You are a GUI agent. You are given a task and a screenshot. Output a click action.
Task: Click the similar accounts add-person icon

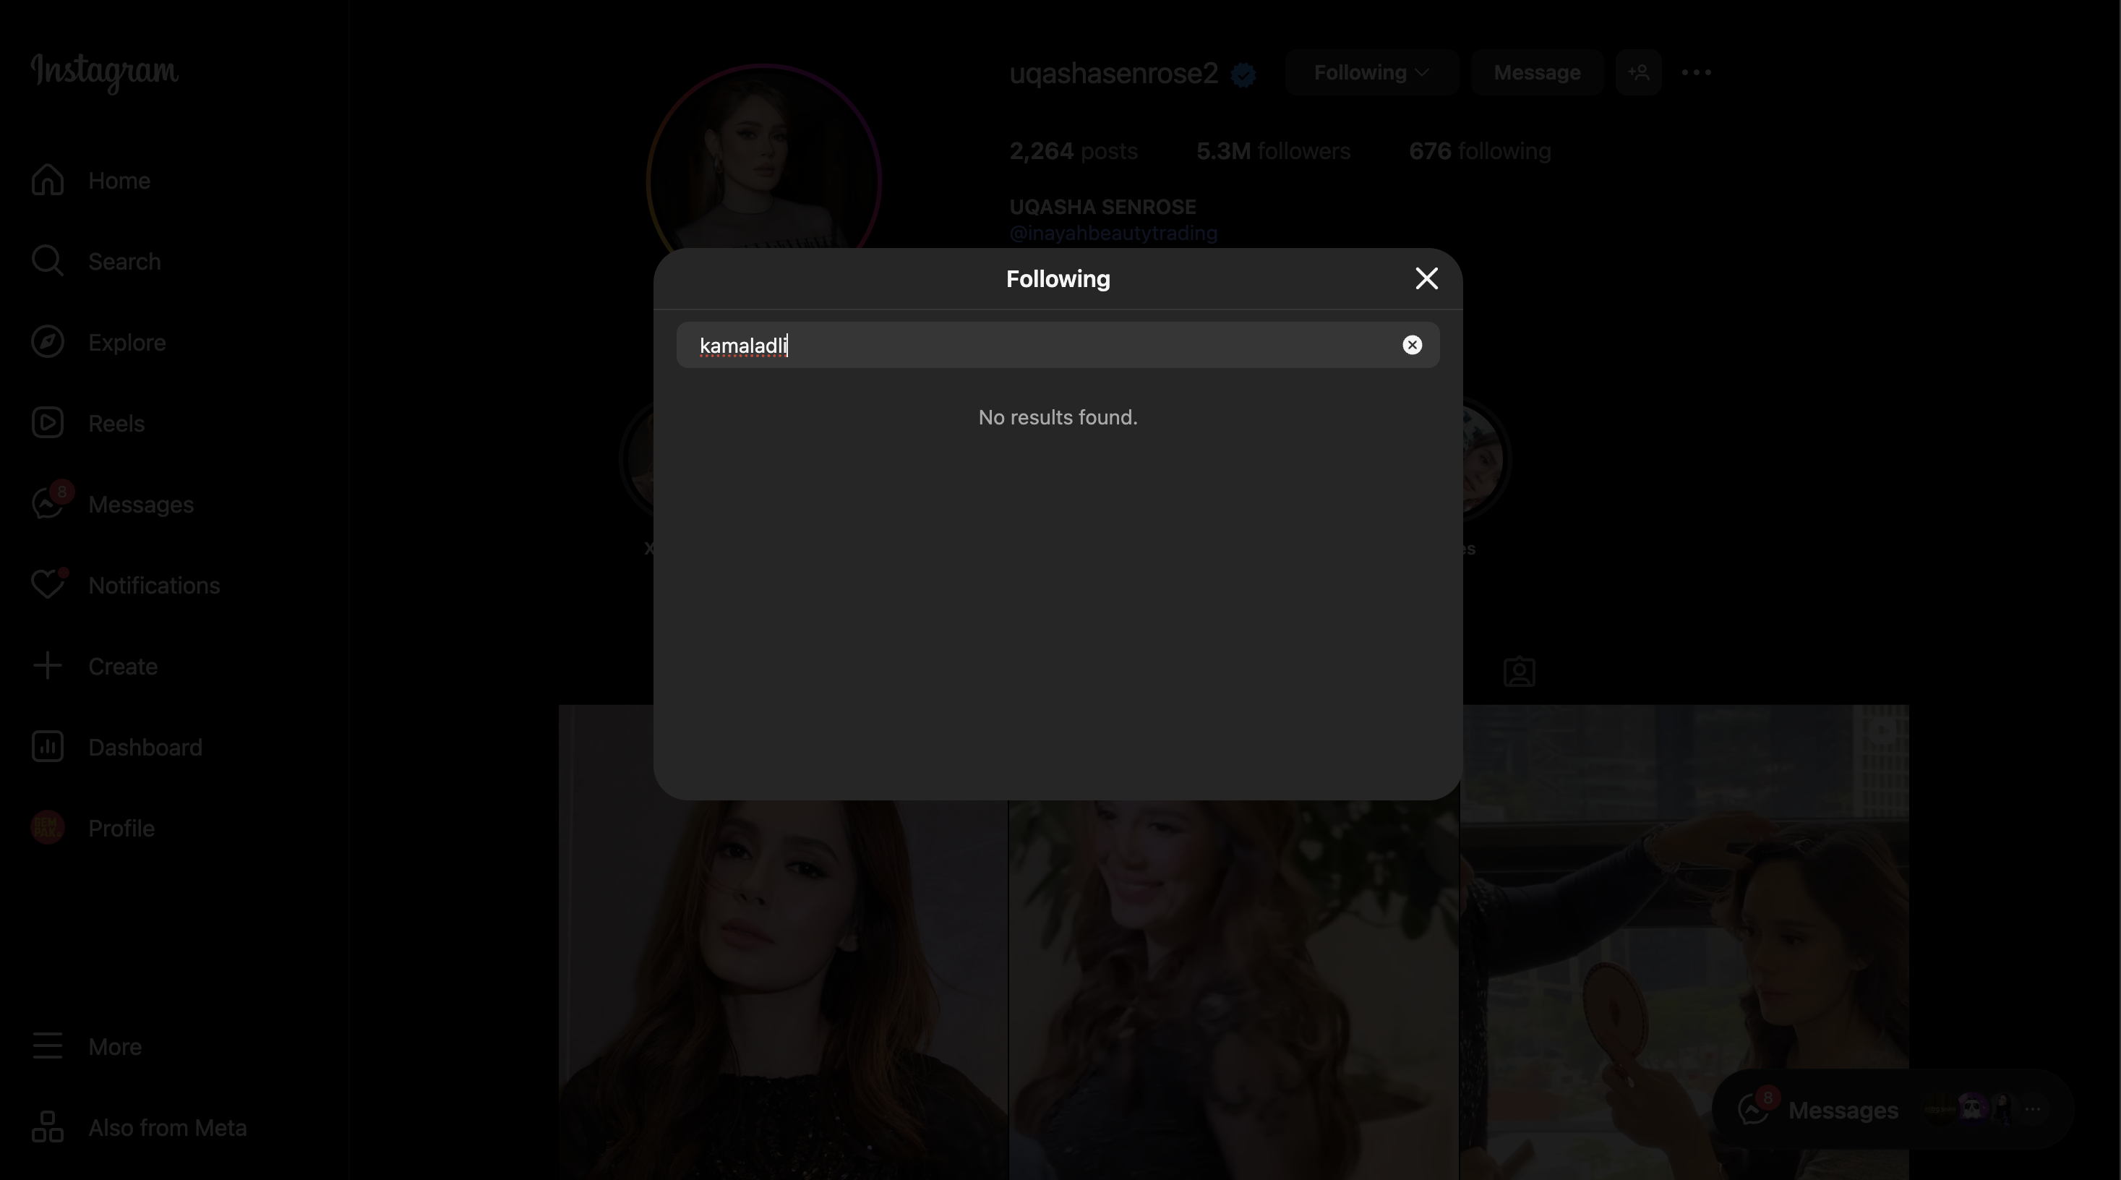pyautogui.click(x=1637, y=72)
